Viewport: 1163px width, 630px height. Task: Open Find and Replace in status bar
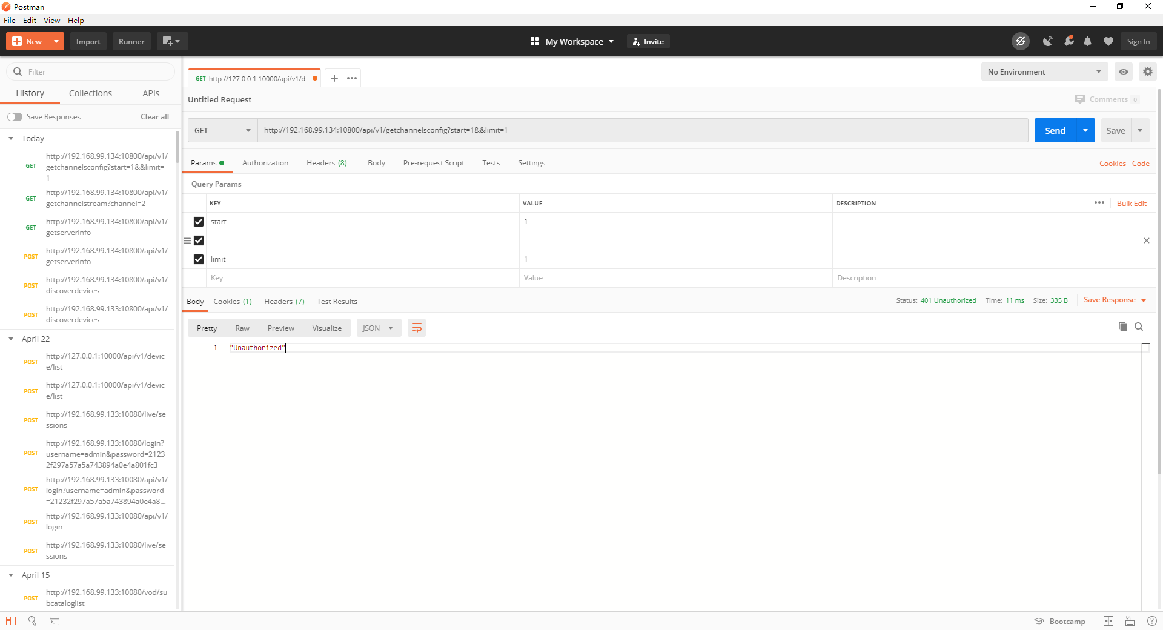(32, 621)
